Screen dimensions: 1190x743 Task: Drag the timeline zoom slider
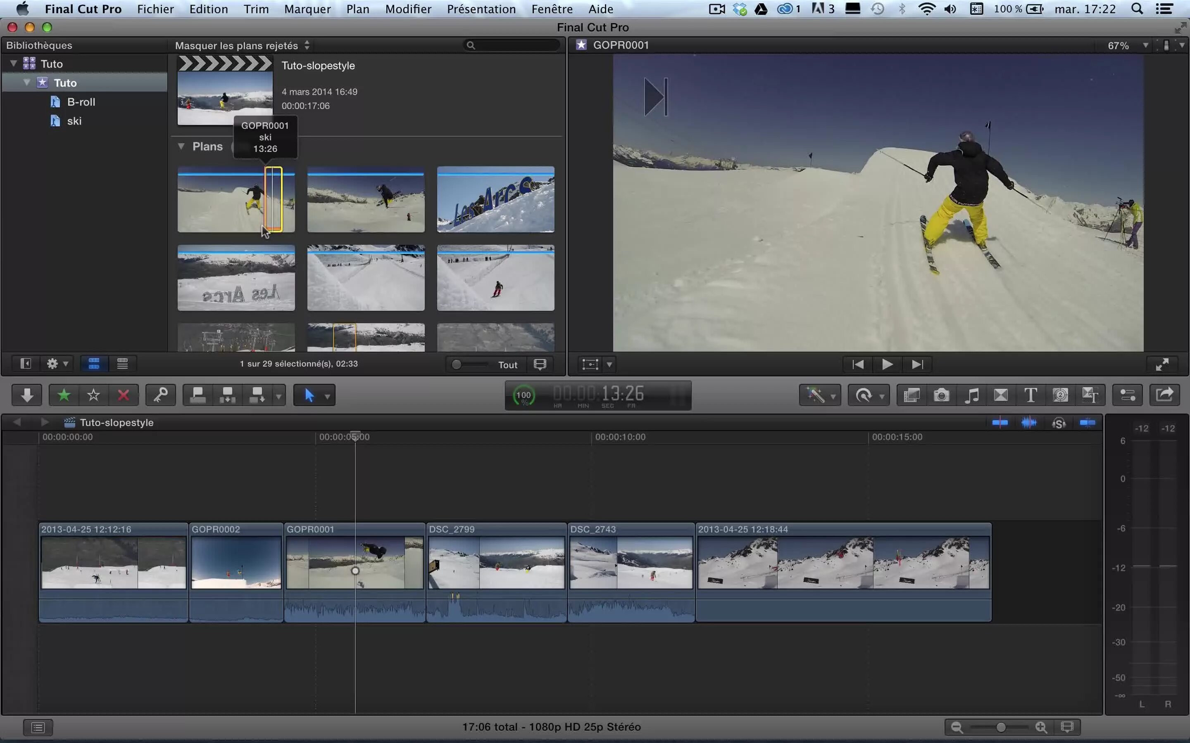coord(1000,727)
